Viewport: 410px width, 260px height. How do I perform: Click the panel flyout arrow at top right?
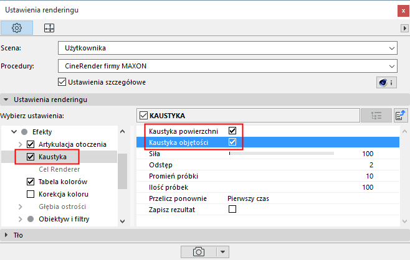(x=404, y=28)
